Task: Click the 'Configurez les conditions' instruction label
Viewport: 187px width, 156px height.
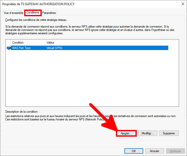Action: click(36, 20)
